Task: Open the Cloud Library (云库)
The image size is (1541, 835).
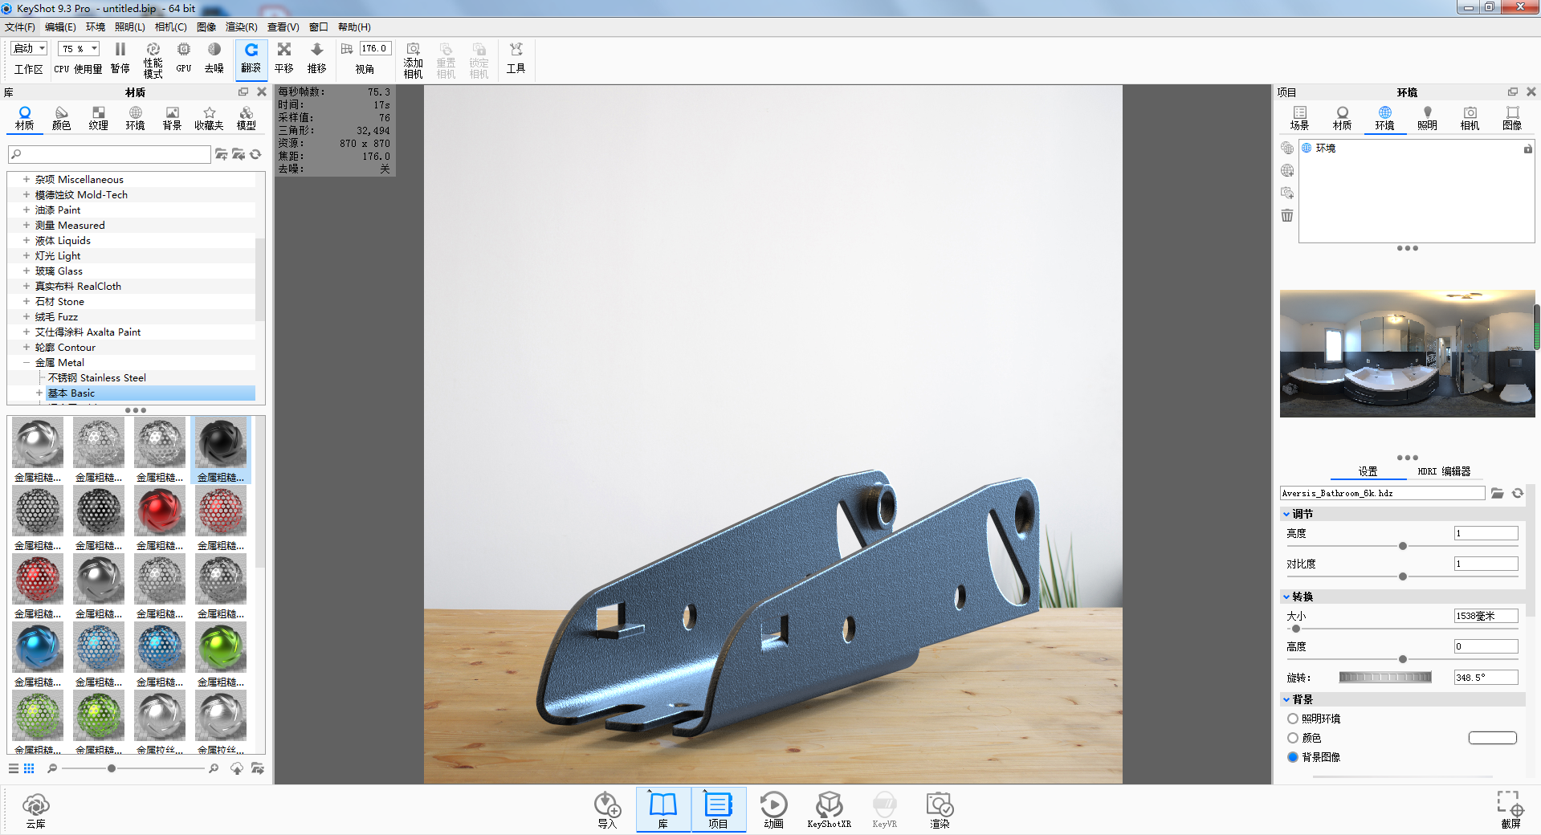Action: 36,809
